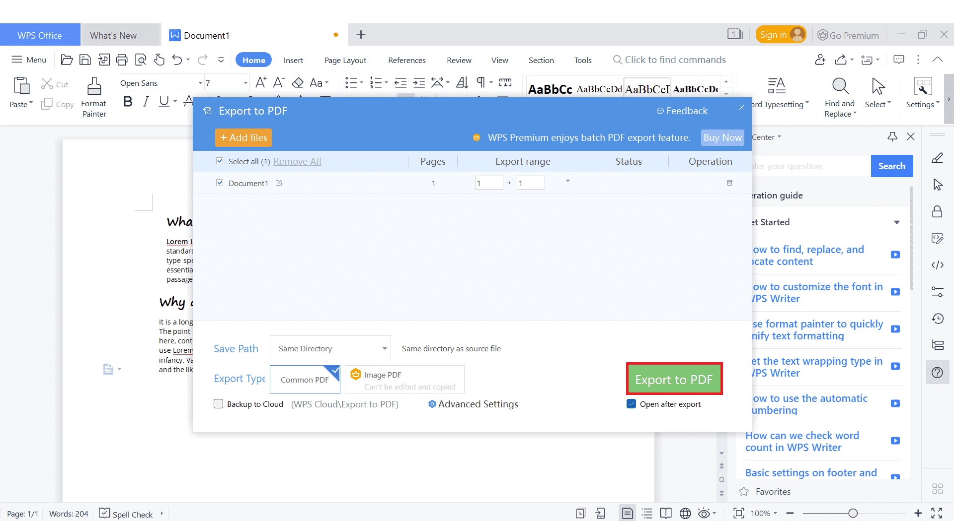Switch to web layout globe icon
Image resolution: width=955 pixels, height=521 pixels.
pyautogui.click(x=685, y=514)
